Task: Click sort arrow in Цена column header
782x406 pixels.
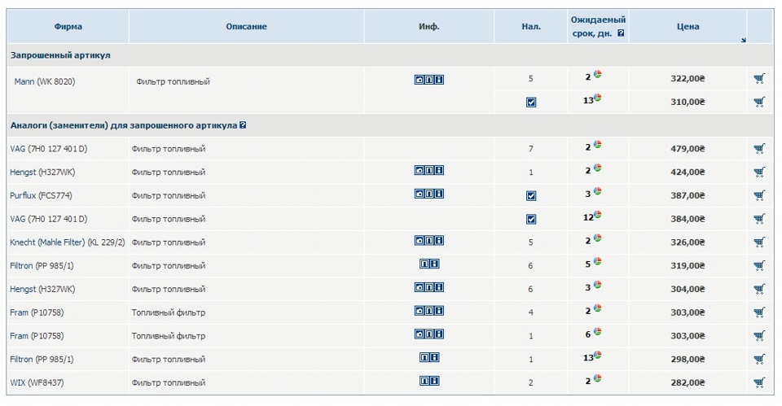Action: [743, 40]
